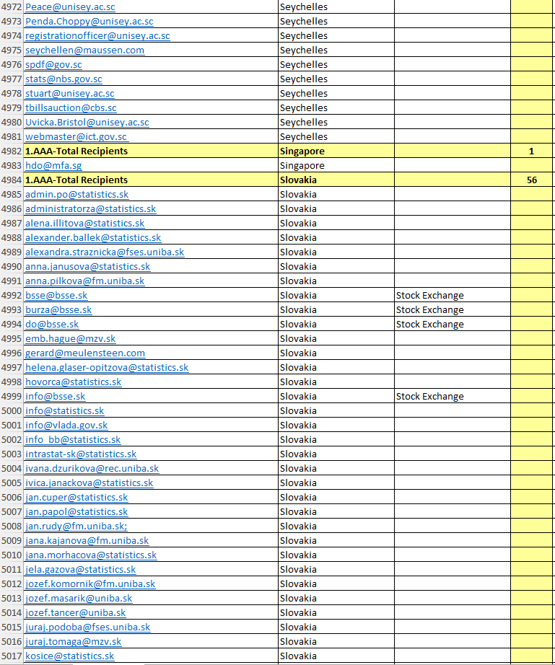The height and width of the screenshot is (665, 555).
Task: Click admin.po@statistics.sk link
Action: 77,194
